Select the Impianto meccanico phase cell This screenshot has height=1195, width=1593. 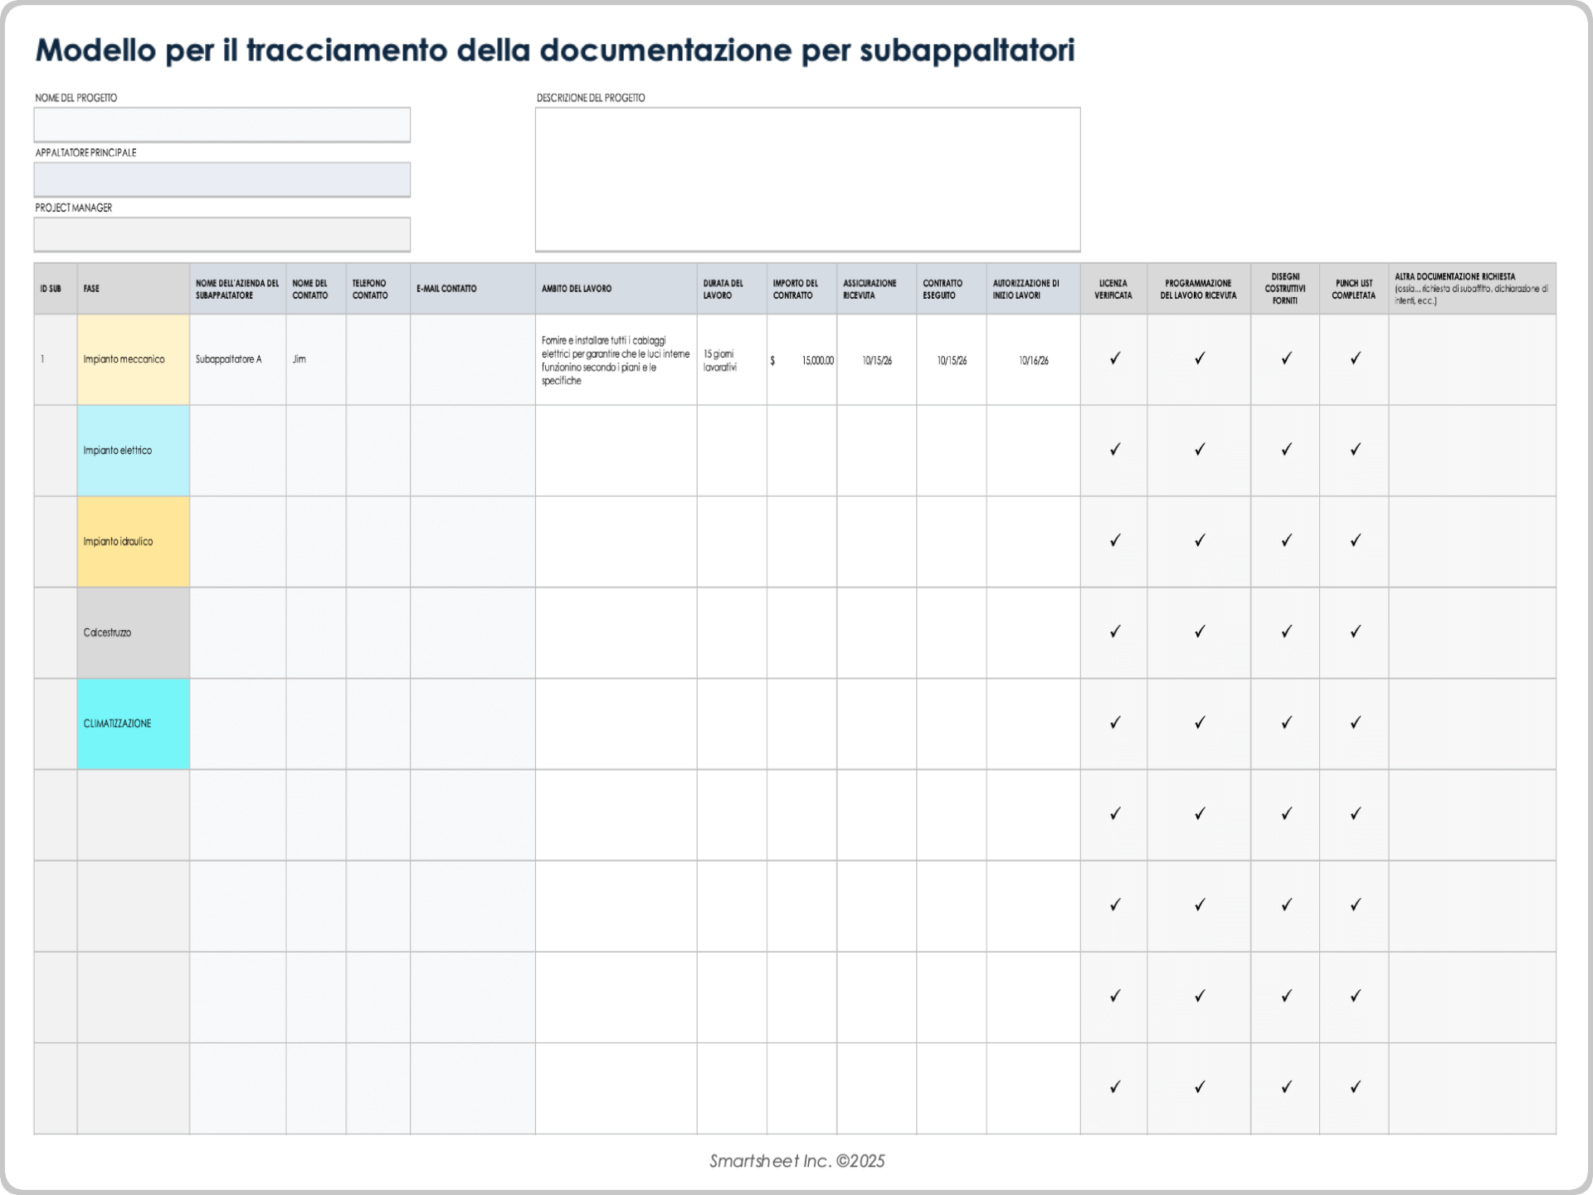point(134,359)
